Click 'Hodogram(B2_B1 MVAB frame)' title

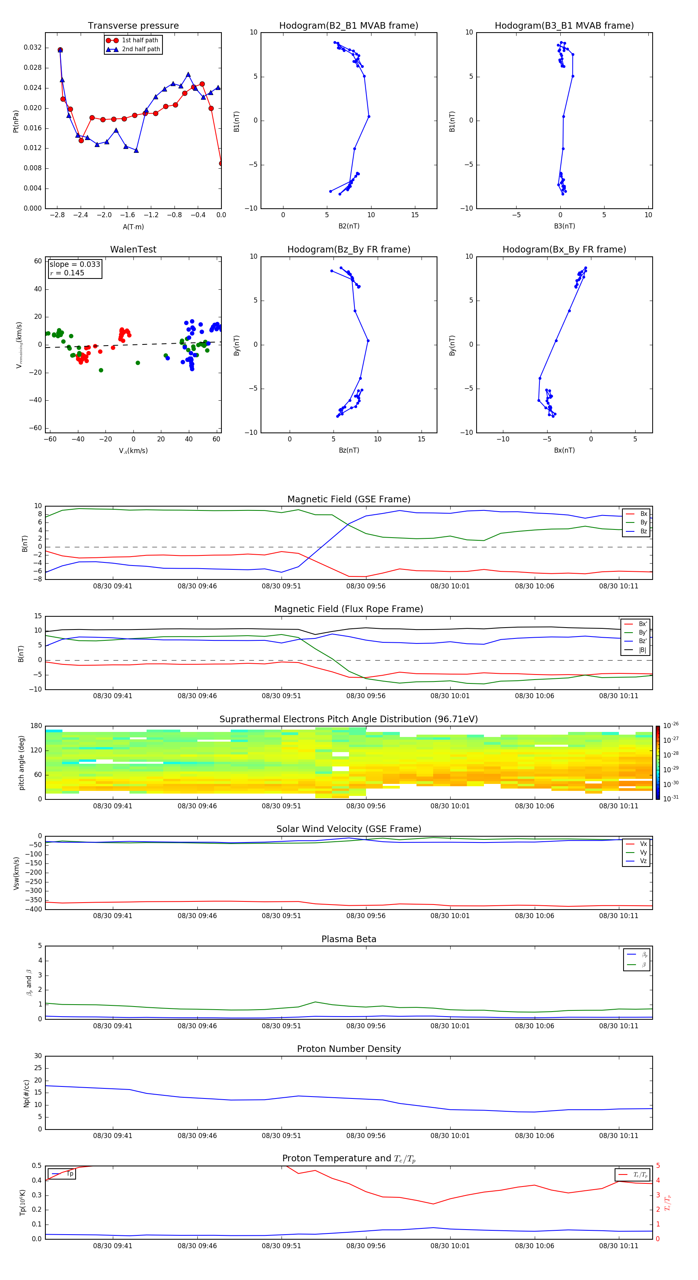click(349, 25)
